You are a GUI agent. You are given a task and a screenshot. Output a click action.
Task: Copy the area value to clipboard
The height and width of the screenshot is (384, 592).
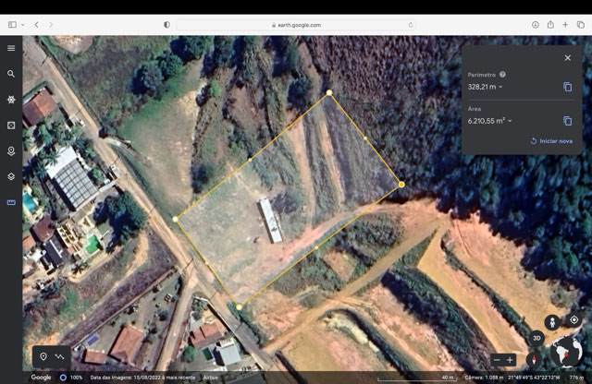567,121
